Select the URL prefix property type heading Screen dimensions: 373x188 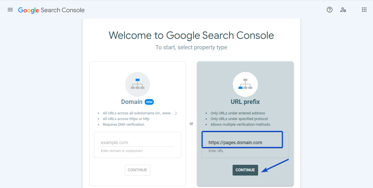pos(245,102)
